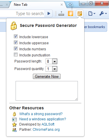Expand the Password length dropdown

[51, 61]
